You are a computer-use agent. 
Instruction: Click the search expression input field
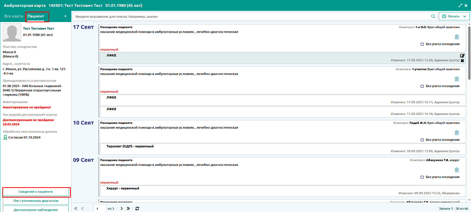tap(251, 16)
